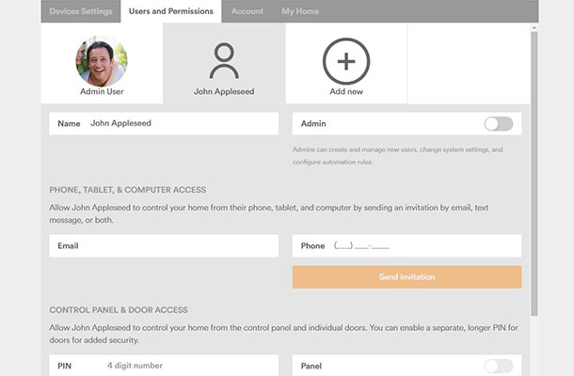Switch to Users and Permissions tab
Screen dimensions: 574x376
[x=171, y=11]
